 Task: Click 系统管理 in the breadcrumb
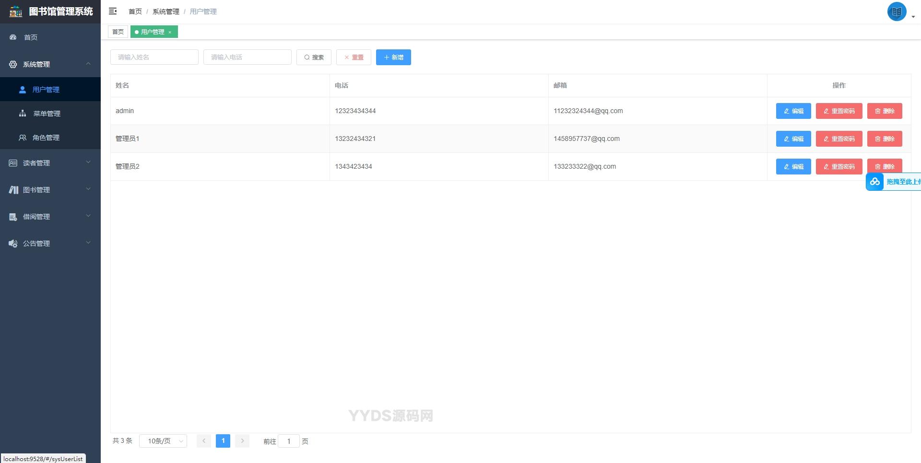pyautogui.click(x=165, y=12)
